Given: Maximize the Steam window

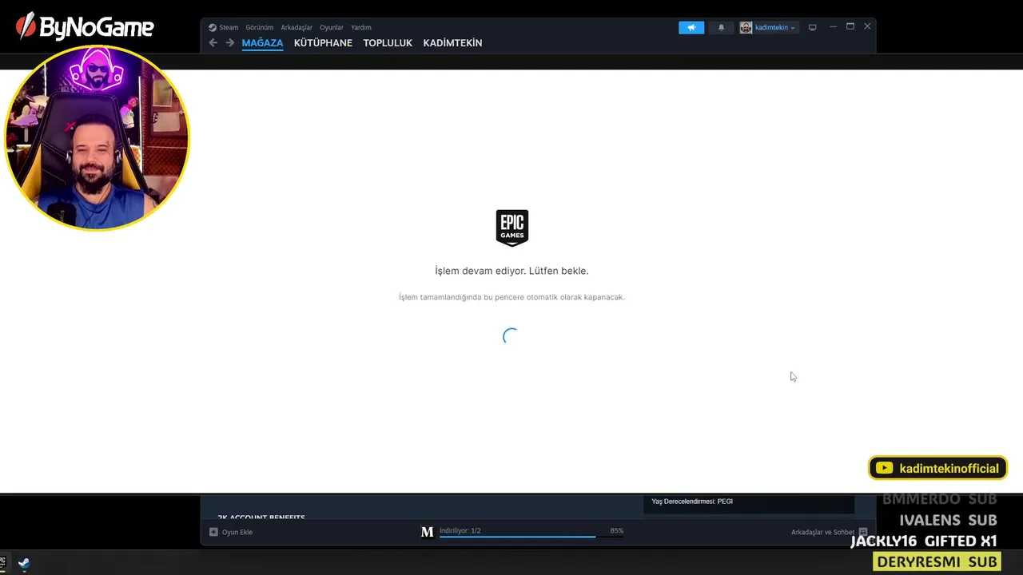Looking at the screenshot, I should pyautogui.click(x=850, y=26).
